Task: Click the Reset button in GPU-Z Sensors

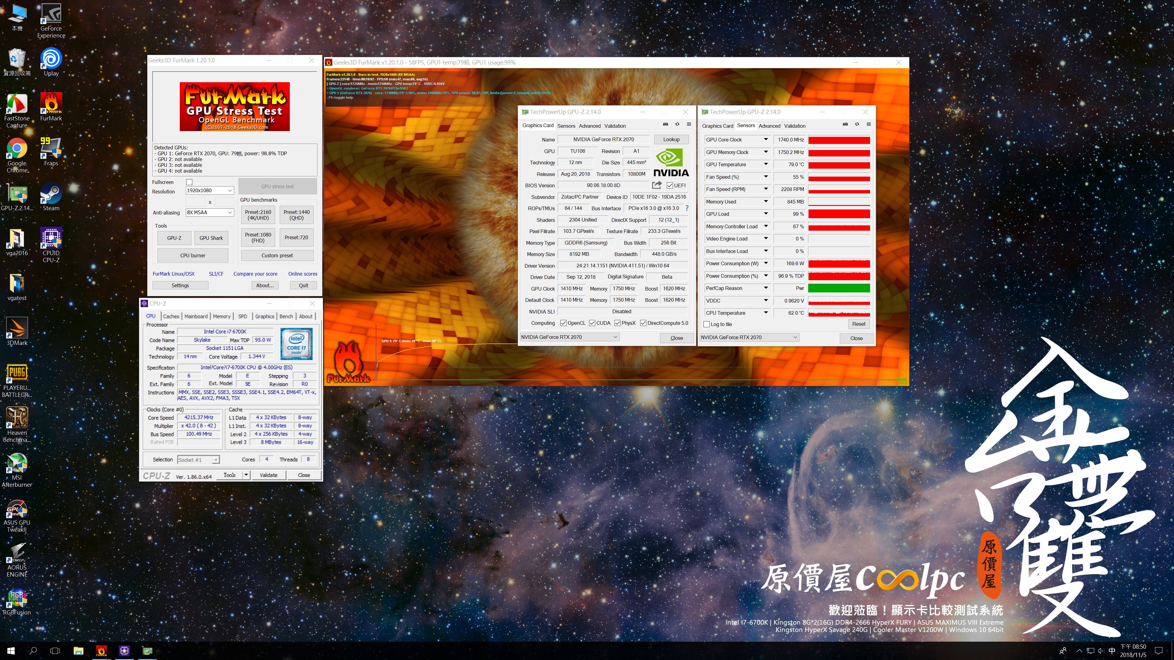Action: point(858,324)
